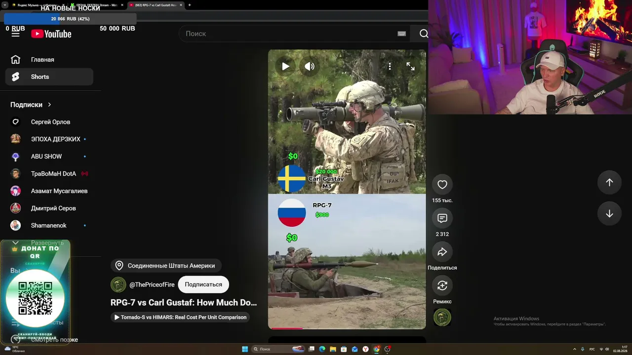Open the browser tab search dropdown
Screen dimensions: 632x355
(4, 5)
